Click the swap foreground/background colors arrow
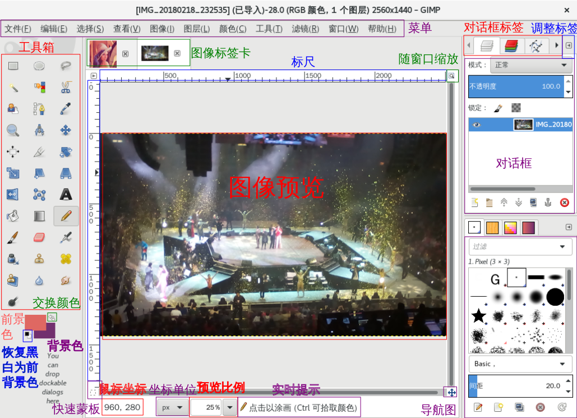Screen dimensions: 577x418 [x=52, y=317]
